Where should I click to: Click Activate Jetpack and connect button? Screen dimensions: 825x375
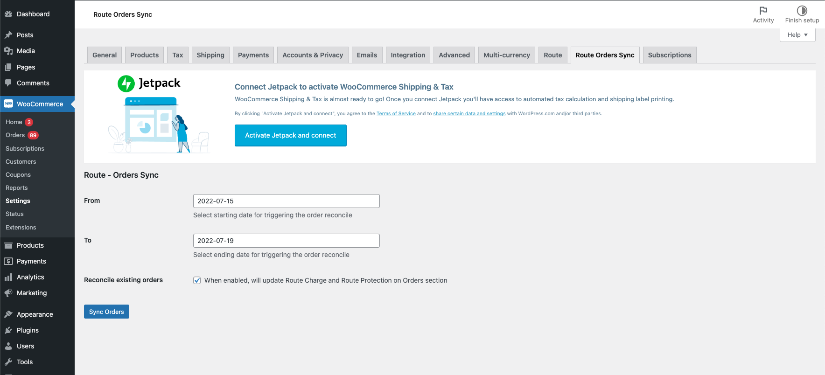click(x=290, y=135)
